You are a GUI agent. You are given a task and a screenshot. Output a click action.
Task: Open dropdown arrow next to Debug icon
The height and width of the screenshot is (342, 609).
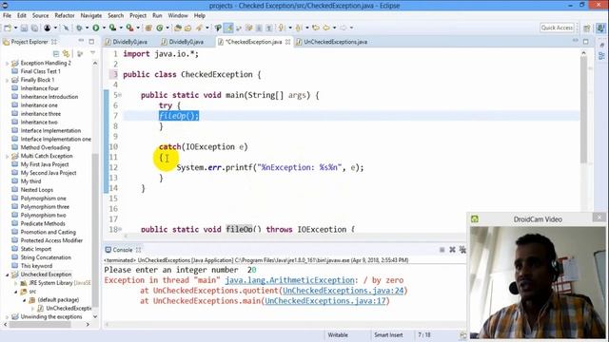(87, 28)
